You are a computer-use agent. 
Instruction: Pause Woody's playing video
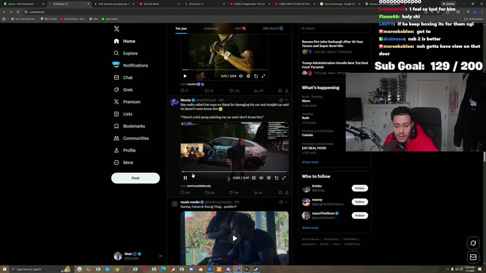click(x=185, y=178)
